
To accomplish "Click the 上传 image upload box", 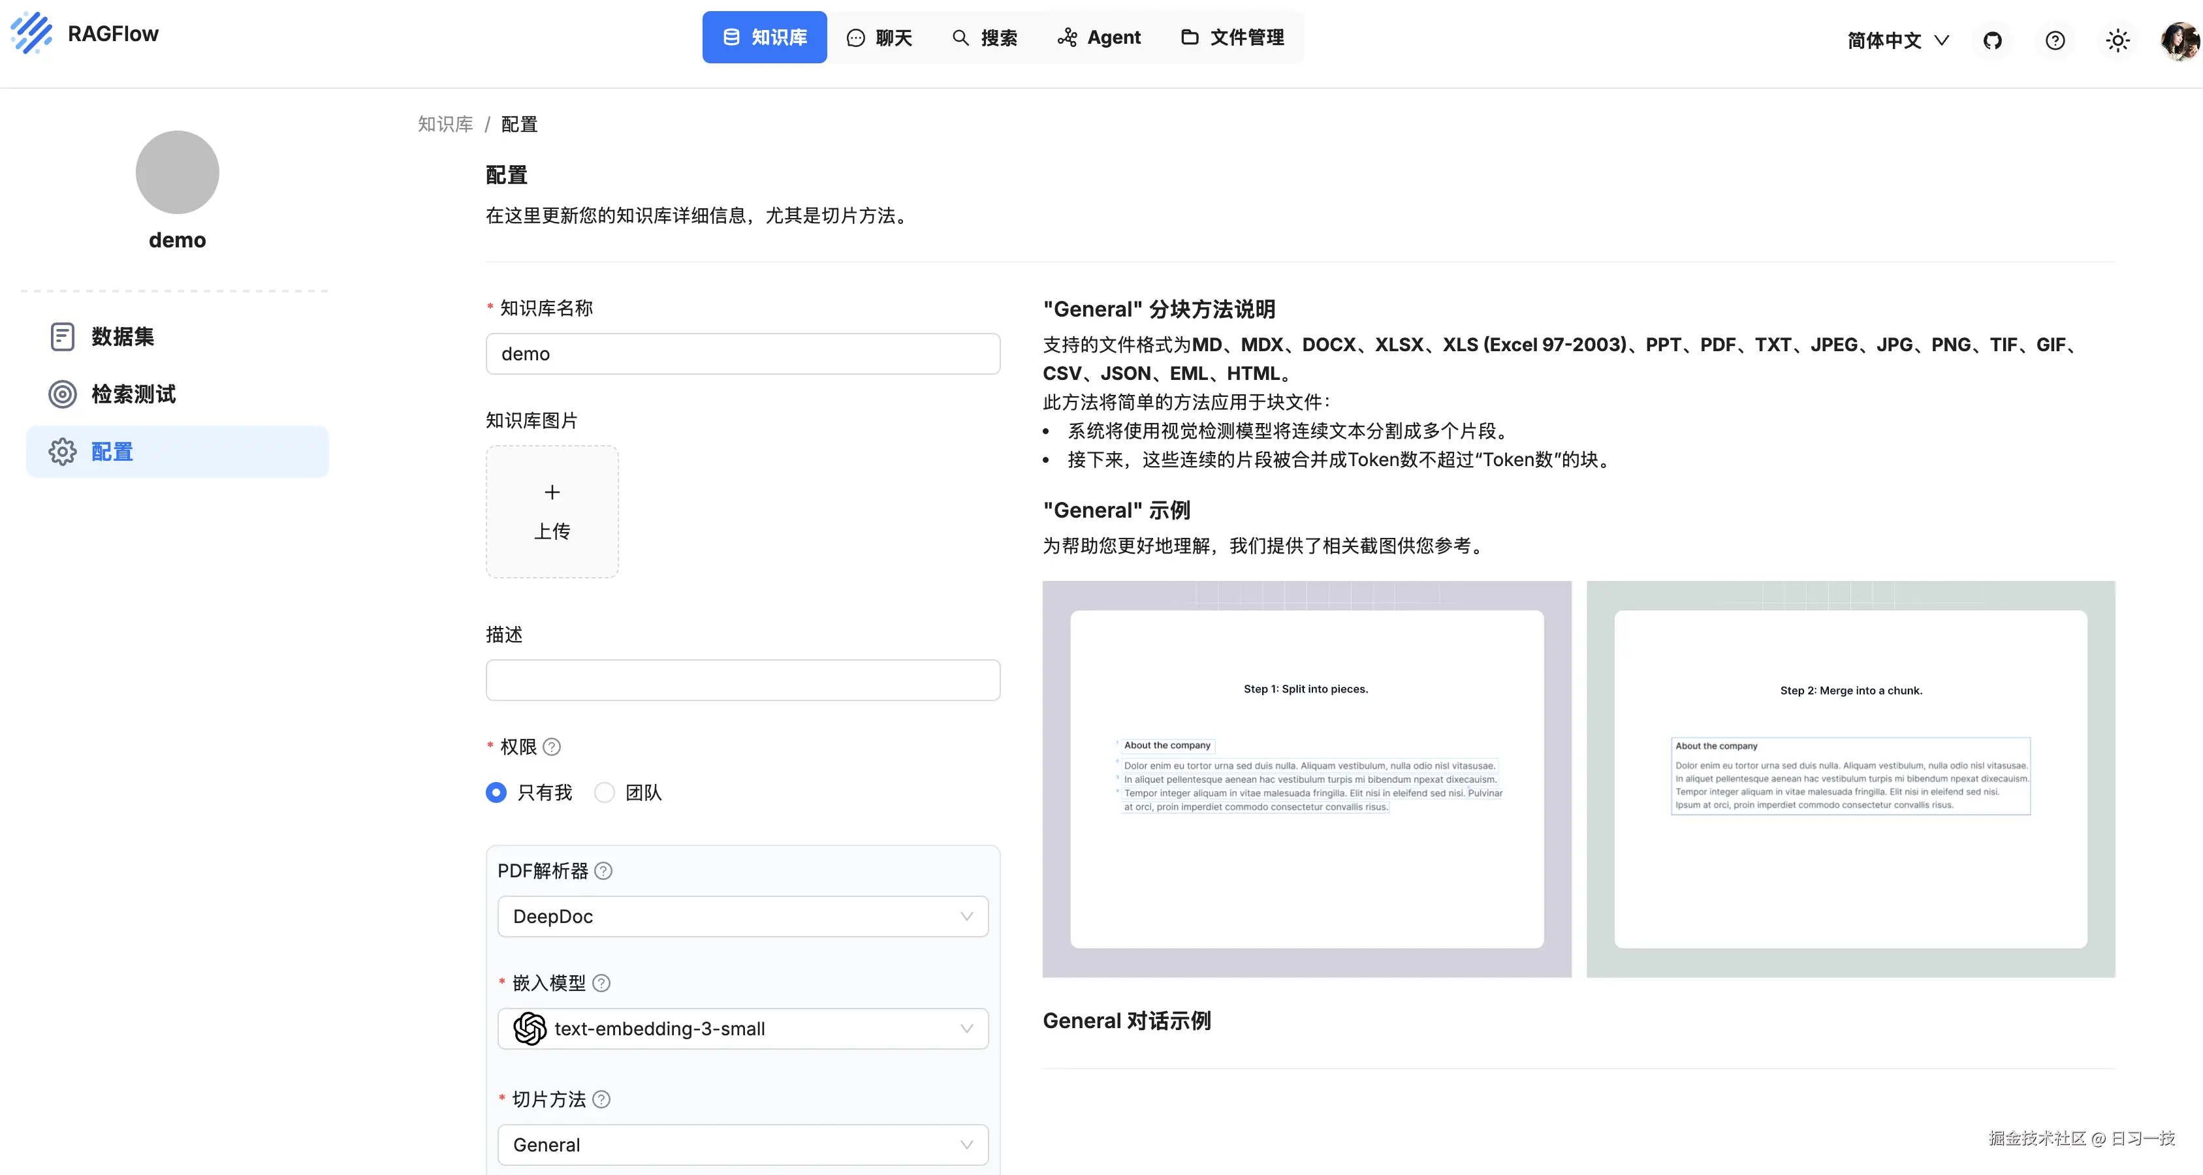I will (x=552, y=511).
